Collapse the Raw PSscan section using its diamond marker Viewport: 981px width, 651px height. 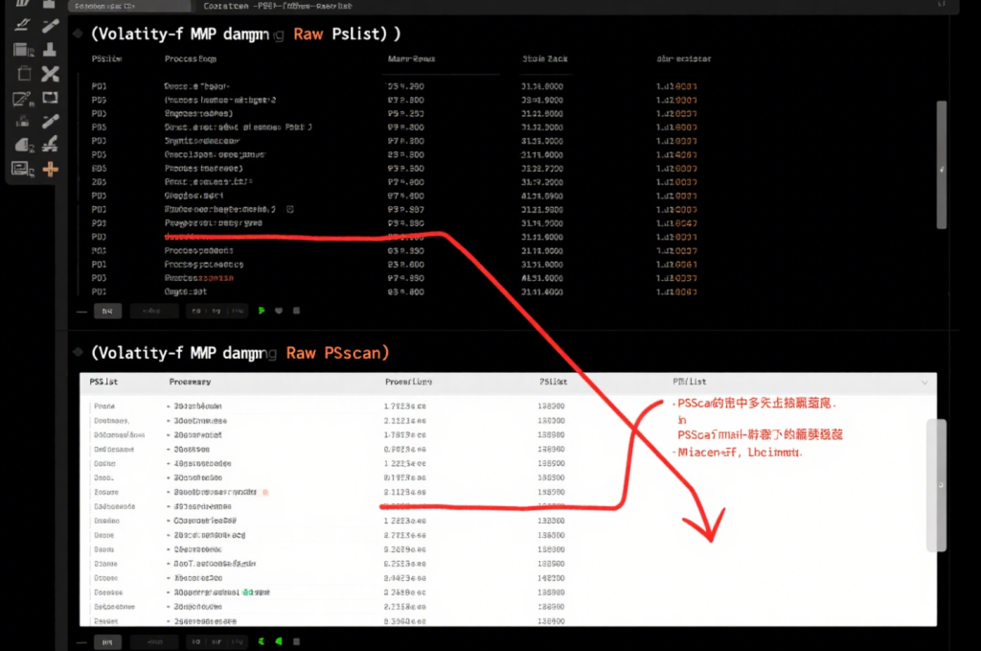pos(76,353)
